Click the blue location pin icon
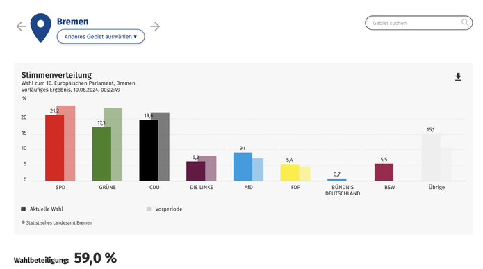This screenshot has width=483, height=269. click(x=41, y=28)
